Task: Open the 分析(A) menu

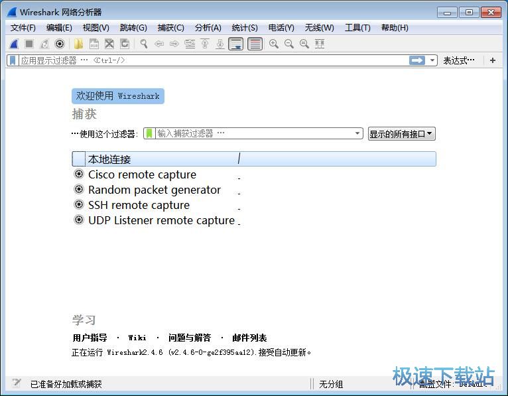Action: 208,28
